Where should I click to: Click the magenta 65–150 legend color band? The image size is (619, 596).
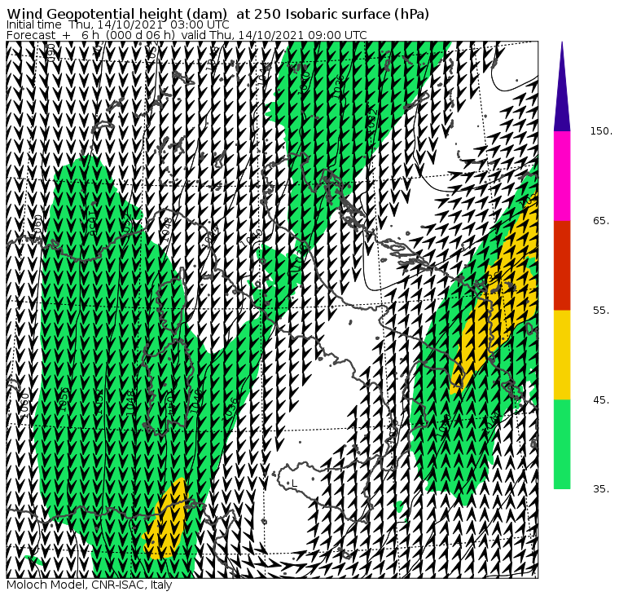[x=562, y=176]
